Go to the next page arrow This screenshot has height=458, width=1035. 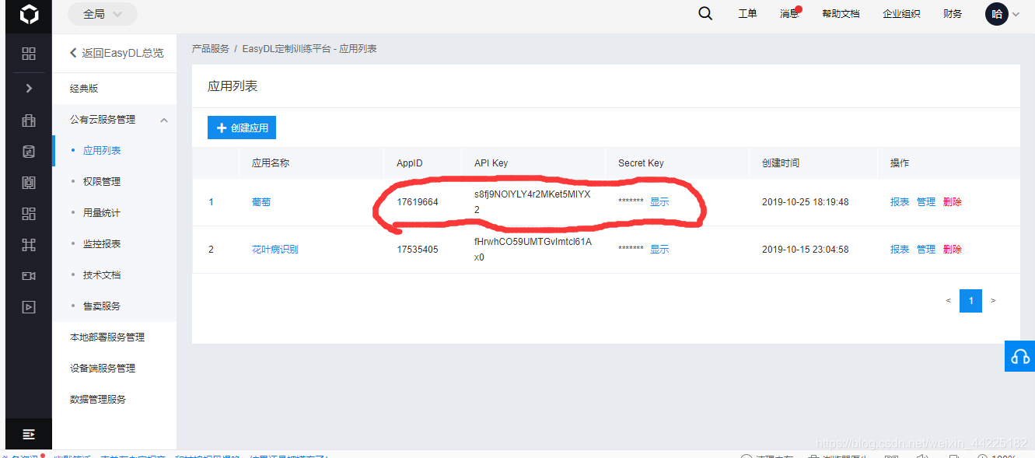pyautogui.click(x=993, y=301)
